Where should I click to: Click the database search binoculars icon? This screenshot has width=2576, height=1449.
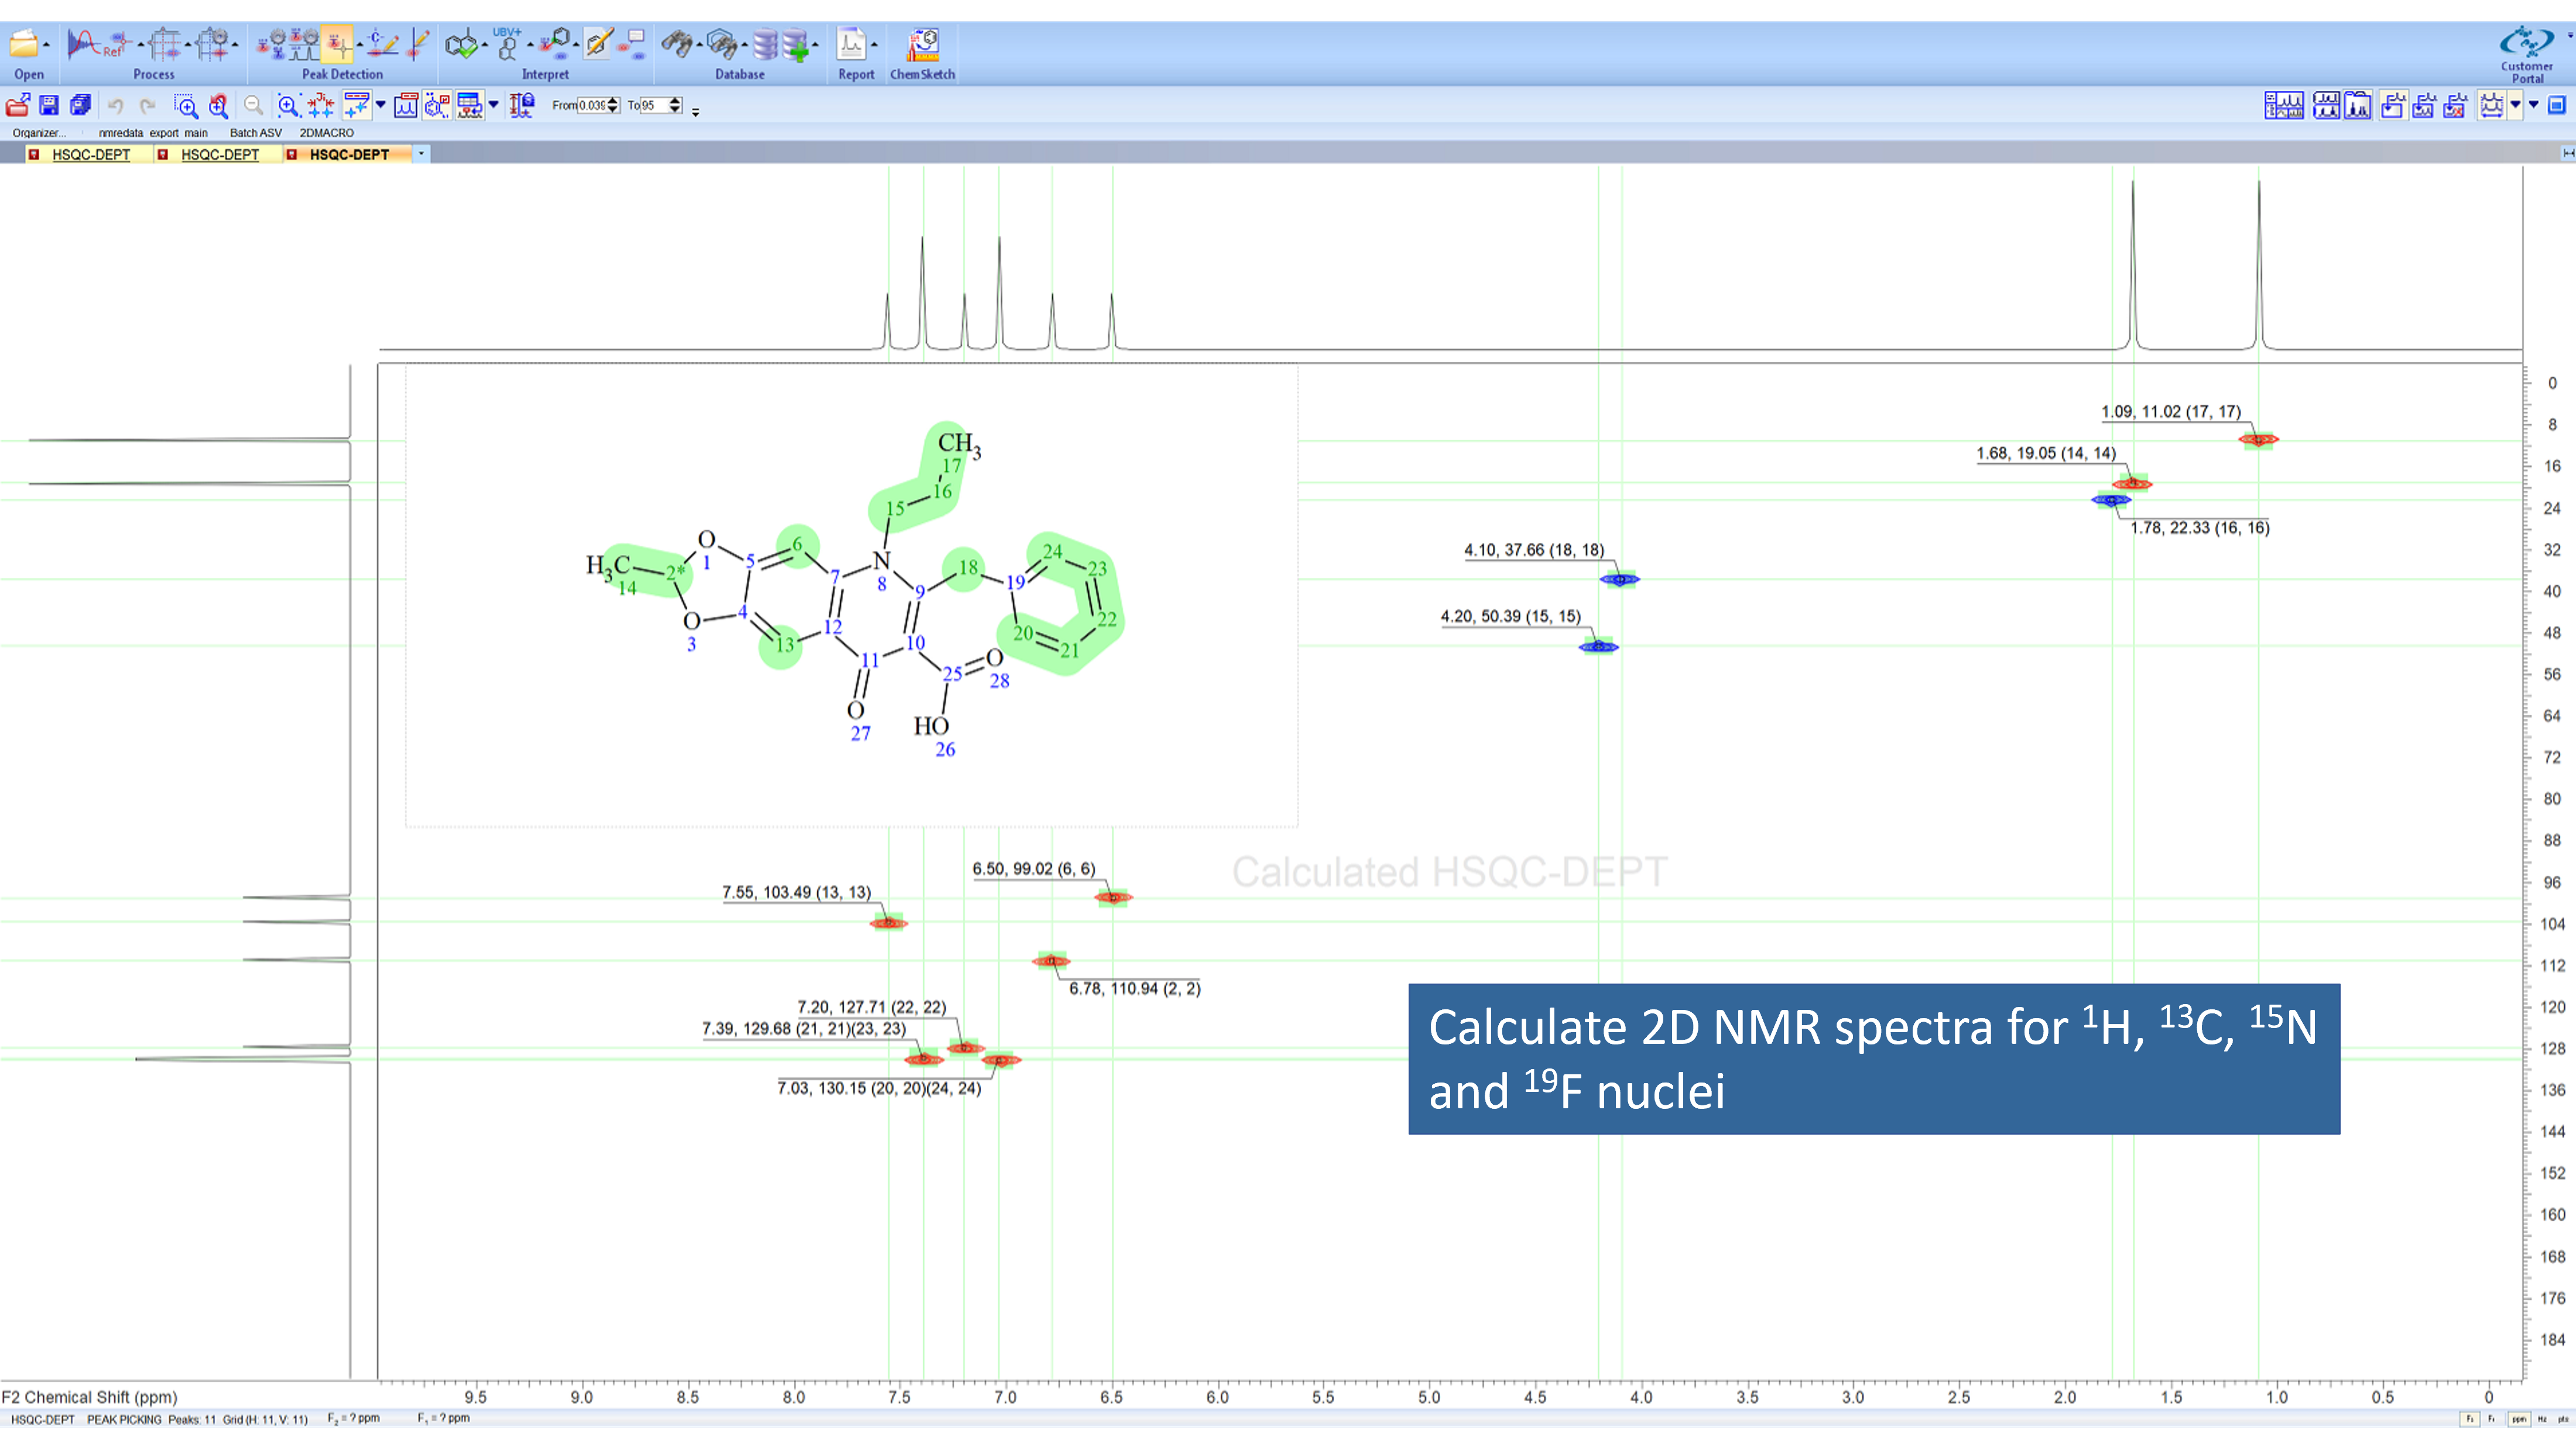point(677,45)
